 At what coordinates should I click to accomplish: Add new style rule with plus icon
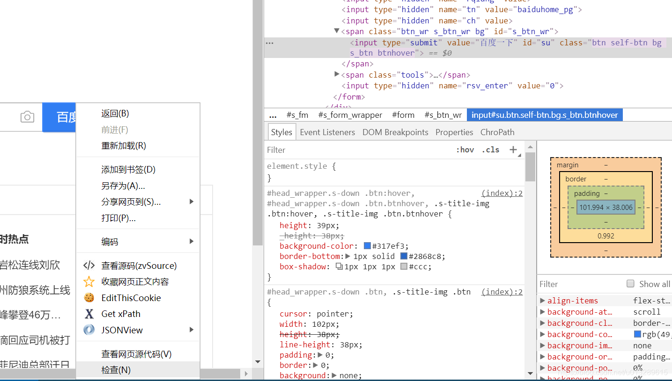[513, 150]
